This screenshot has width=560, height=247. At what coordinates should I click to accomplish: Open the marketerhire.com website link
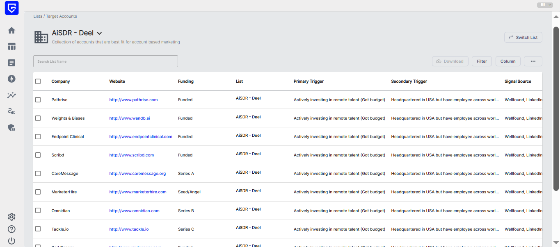[x=138, y=192]
